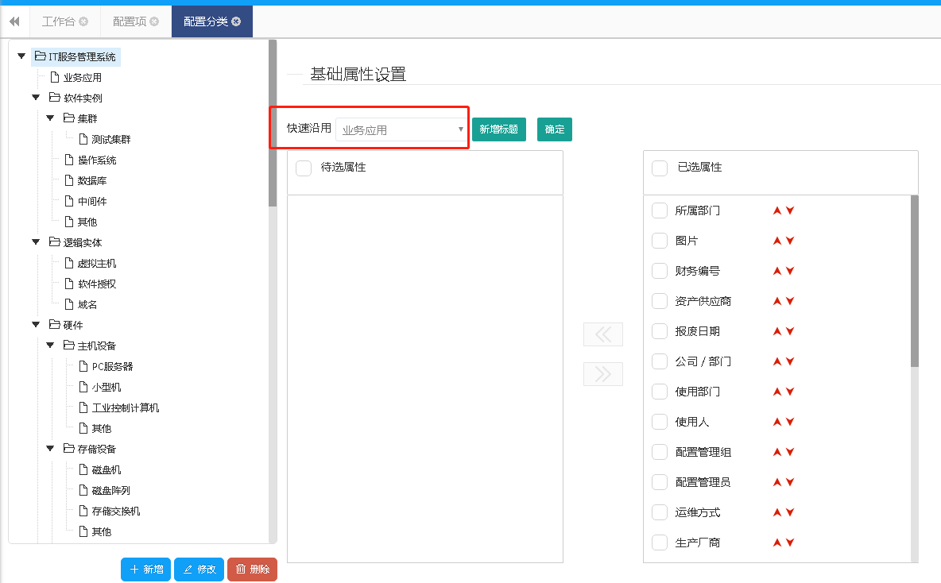
Task: Close the 配置分类 tab via its X icon
Action: [236, 21]
